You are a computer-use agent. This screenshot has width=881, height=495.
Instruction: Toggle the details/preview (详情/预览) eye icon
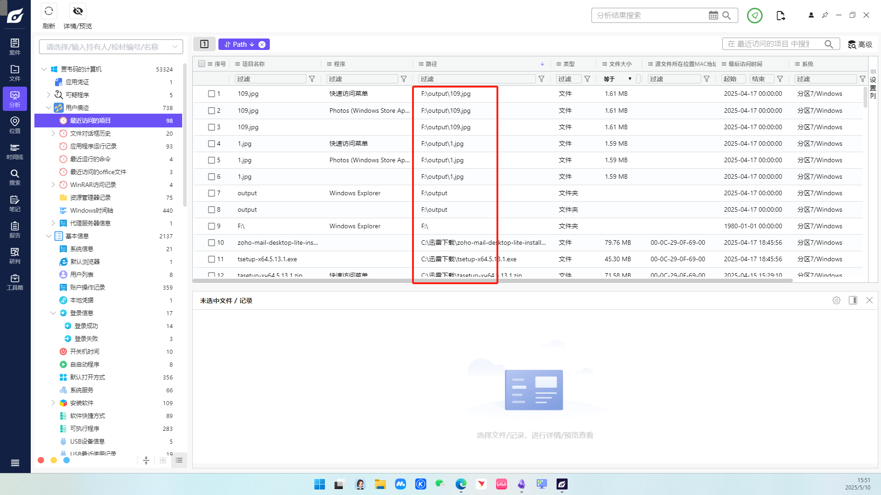point(78,11)
